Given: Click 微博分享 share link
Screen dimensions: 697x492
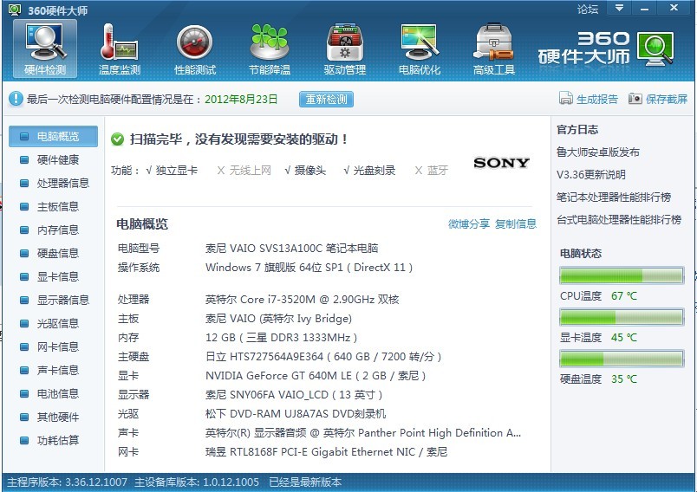Looking at the screenshot, I should point(468,223).
